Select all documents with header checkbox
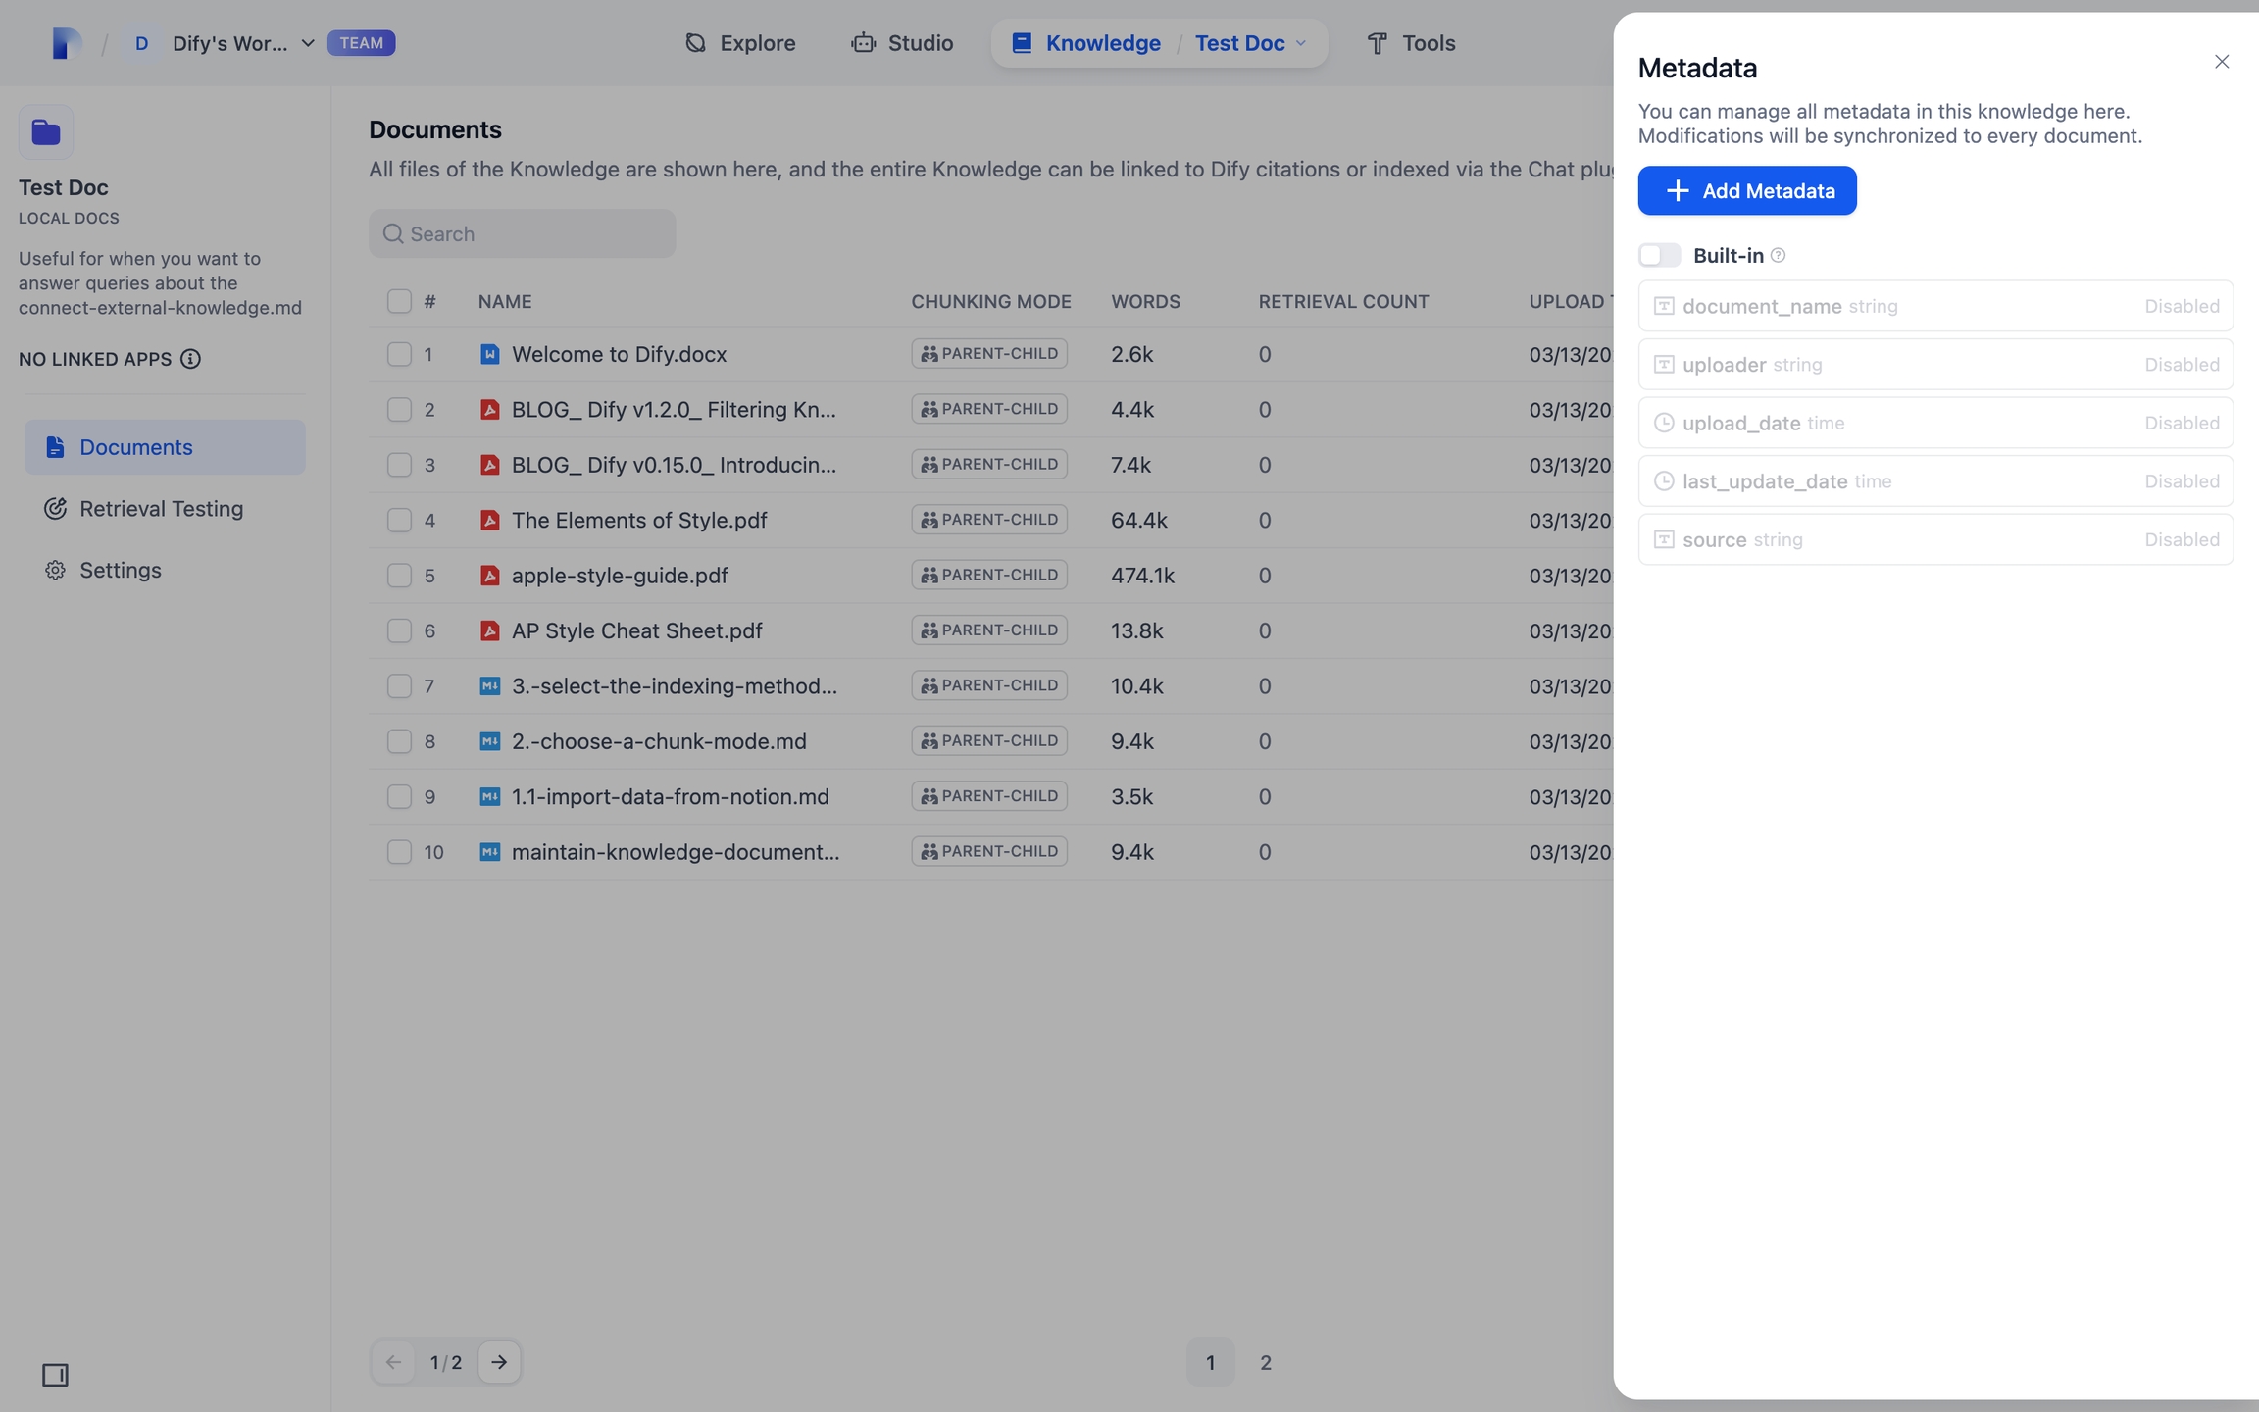 pos(399,301)
